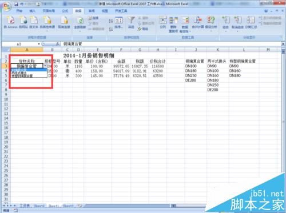This screenshot has width=286, height=213.
Task: Click cell with quantity 400
Action: 78,71
